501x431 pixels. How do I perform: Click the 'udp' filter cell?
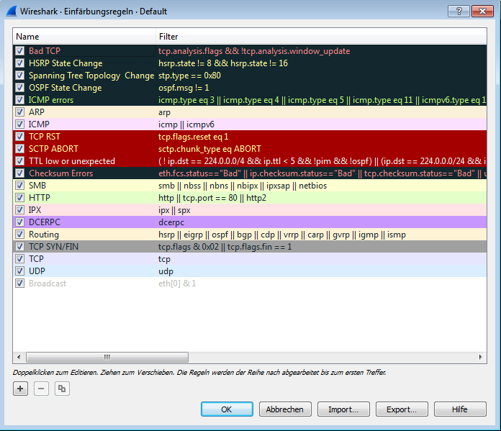166,271
